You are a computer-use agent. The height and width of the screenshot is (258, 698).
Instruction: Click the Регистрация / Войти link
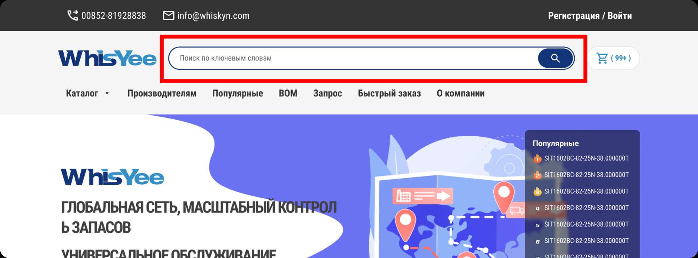click(590, 16)
